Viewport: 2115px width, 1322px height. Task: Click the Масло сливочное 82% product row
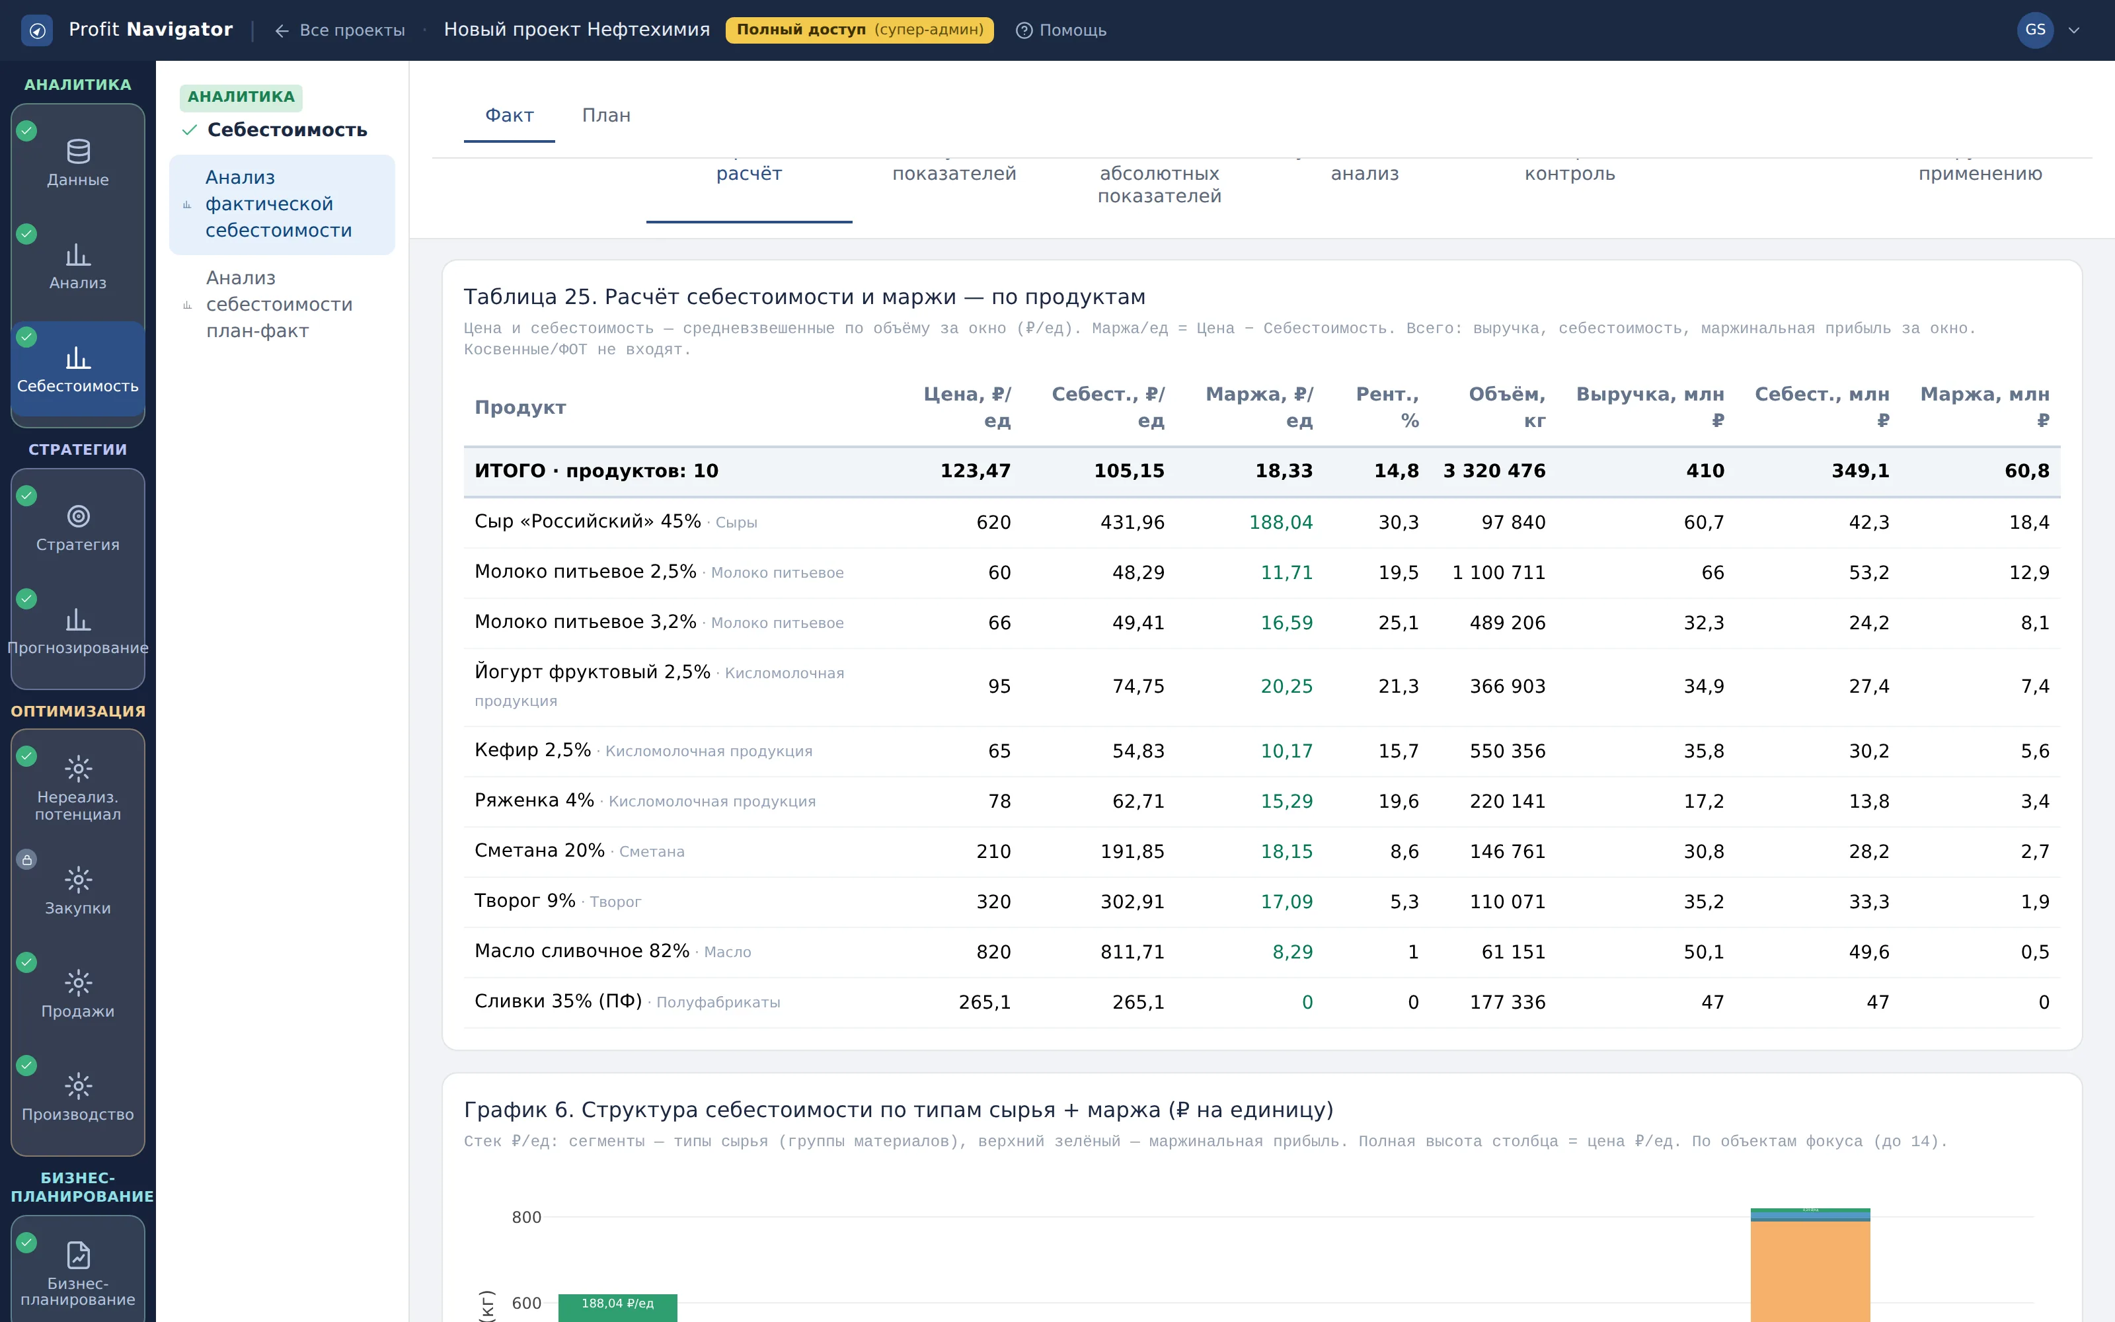1262,952
